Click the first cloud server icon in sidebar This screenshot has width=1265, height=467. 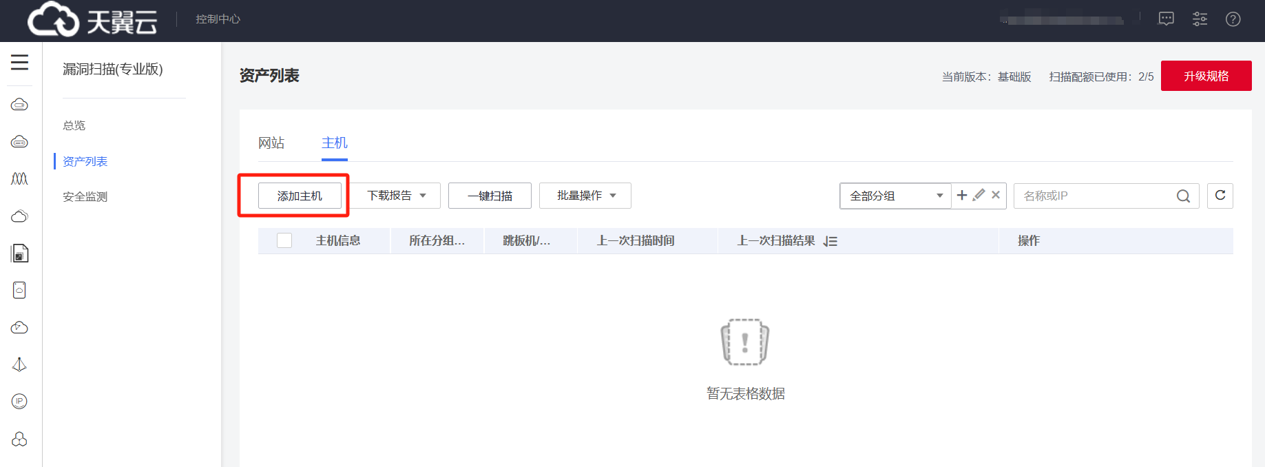click(19, 105)
